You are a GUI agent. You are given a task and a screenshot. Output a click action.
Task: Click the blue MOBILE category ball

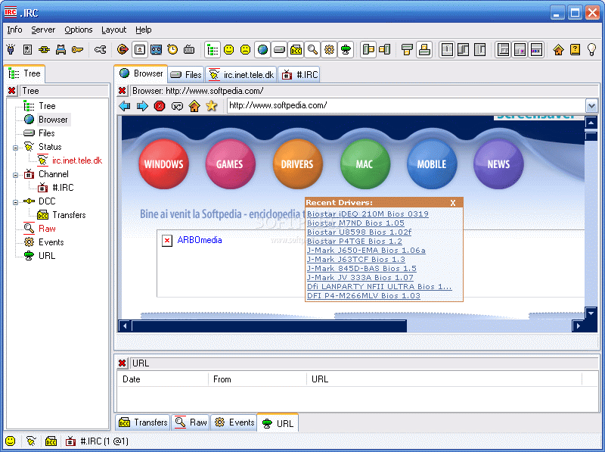[432, 164]
